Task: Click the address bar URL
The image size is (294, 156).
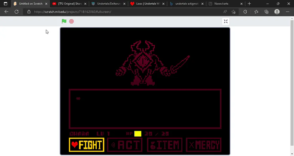Action: tap(73, 12)
